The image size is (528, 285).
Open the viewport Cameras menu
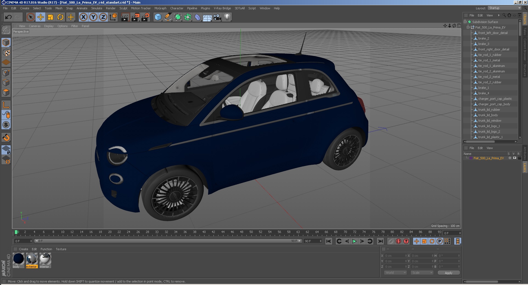(x=35, y=26)
